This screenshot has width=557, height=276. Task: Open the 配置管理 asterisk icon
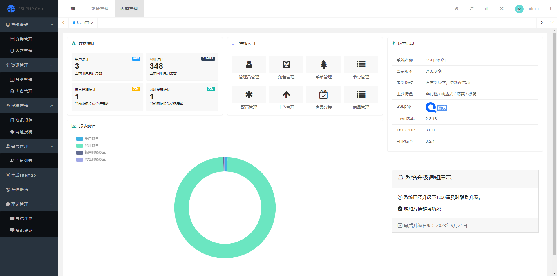pyautogui.click(x=249, y=94)
